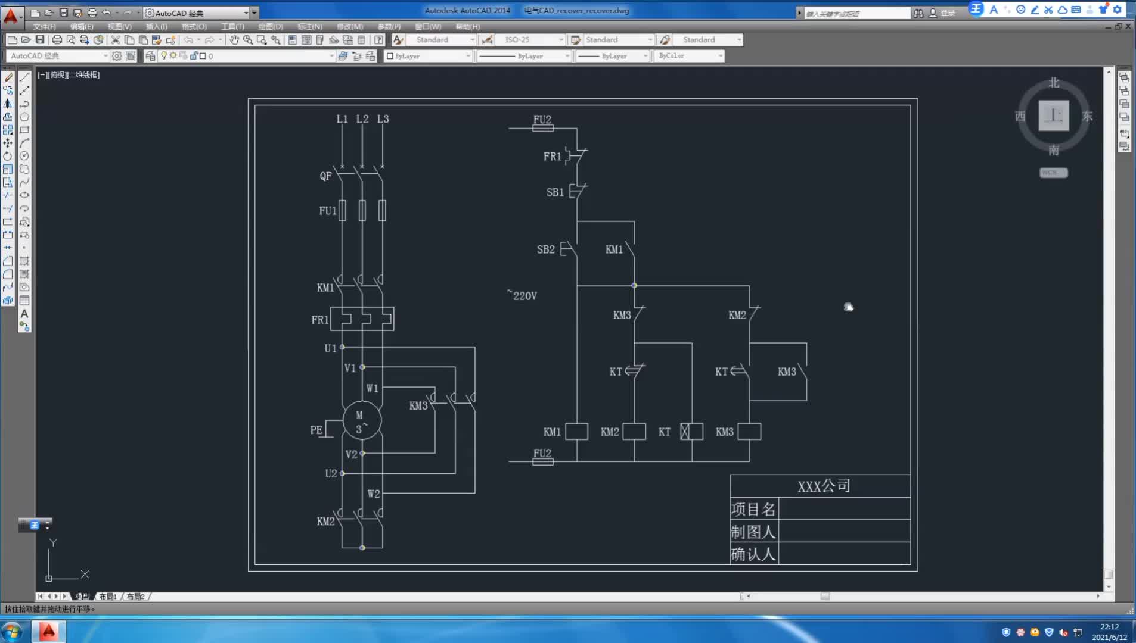Select the Circle draw tool

24,156
